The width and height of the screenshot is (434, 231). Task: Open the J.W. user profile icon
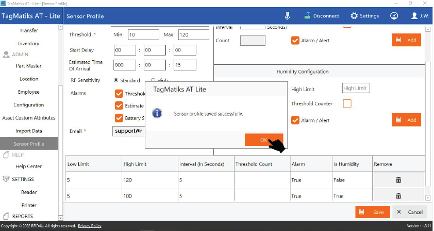tap(414, 15)
